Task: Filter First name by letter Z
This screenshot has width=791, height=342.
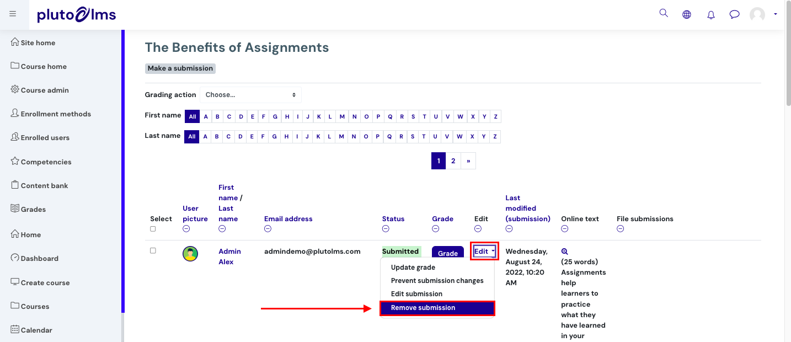Action: (495, 116)
